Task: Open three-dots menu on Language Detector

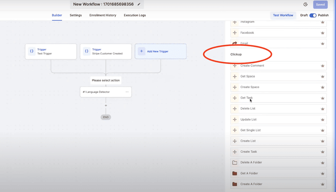Action: pos(127,92)
